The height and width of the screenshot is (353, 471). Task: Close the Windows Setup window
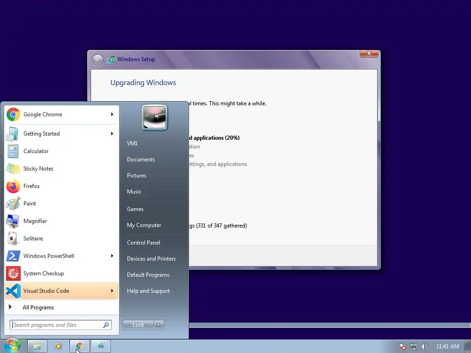(369, 53)
